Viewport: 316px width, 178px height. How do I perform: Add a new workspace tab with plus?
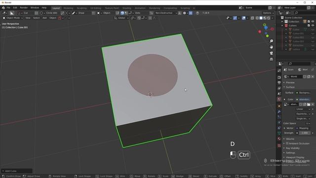click(194, 8)
